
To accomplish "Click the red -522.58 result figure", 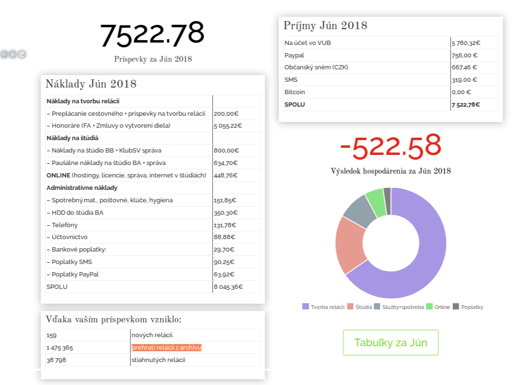I will [x=390, y=146].
